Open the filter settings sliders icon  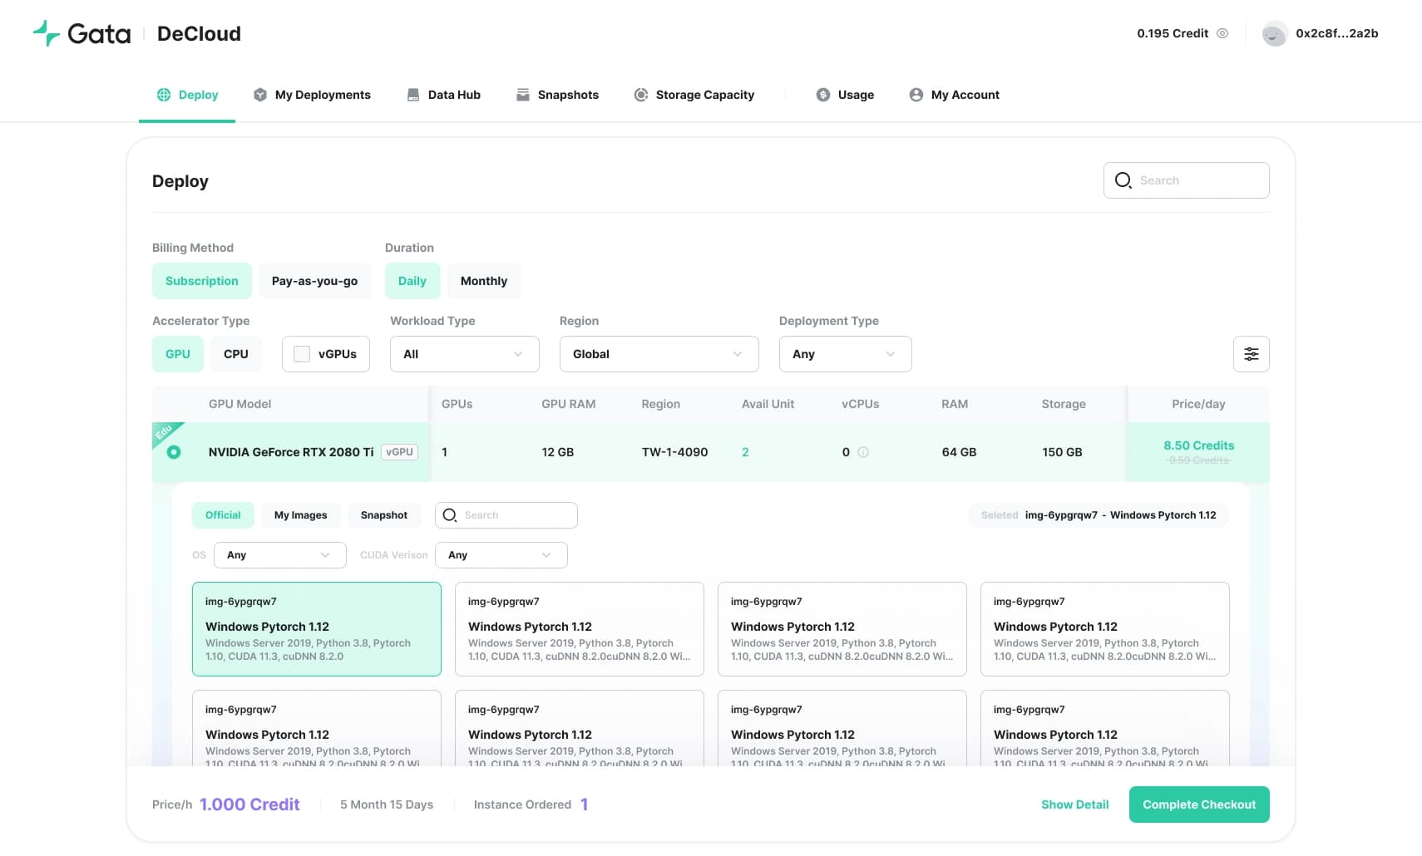click(1251, 354)
